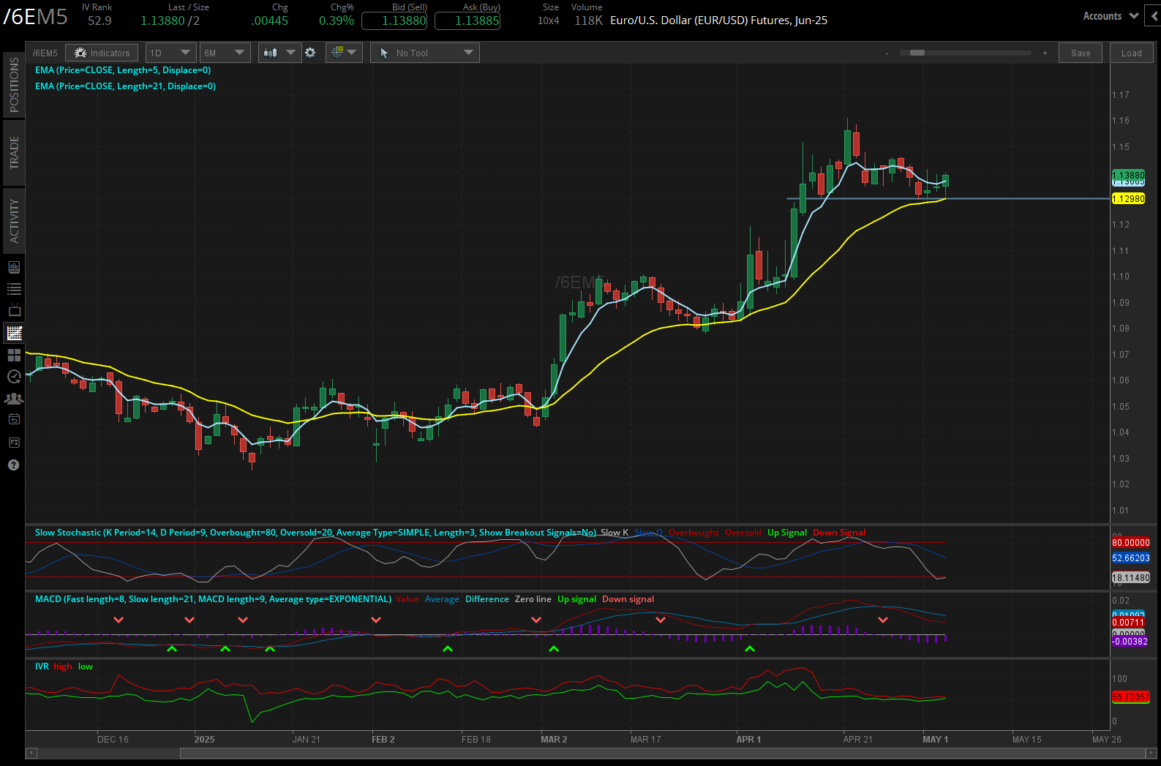Viewport: 1161px width, 766px height.
Task: Click the MAR 2 date axis label
Action: pos(554,740)
